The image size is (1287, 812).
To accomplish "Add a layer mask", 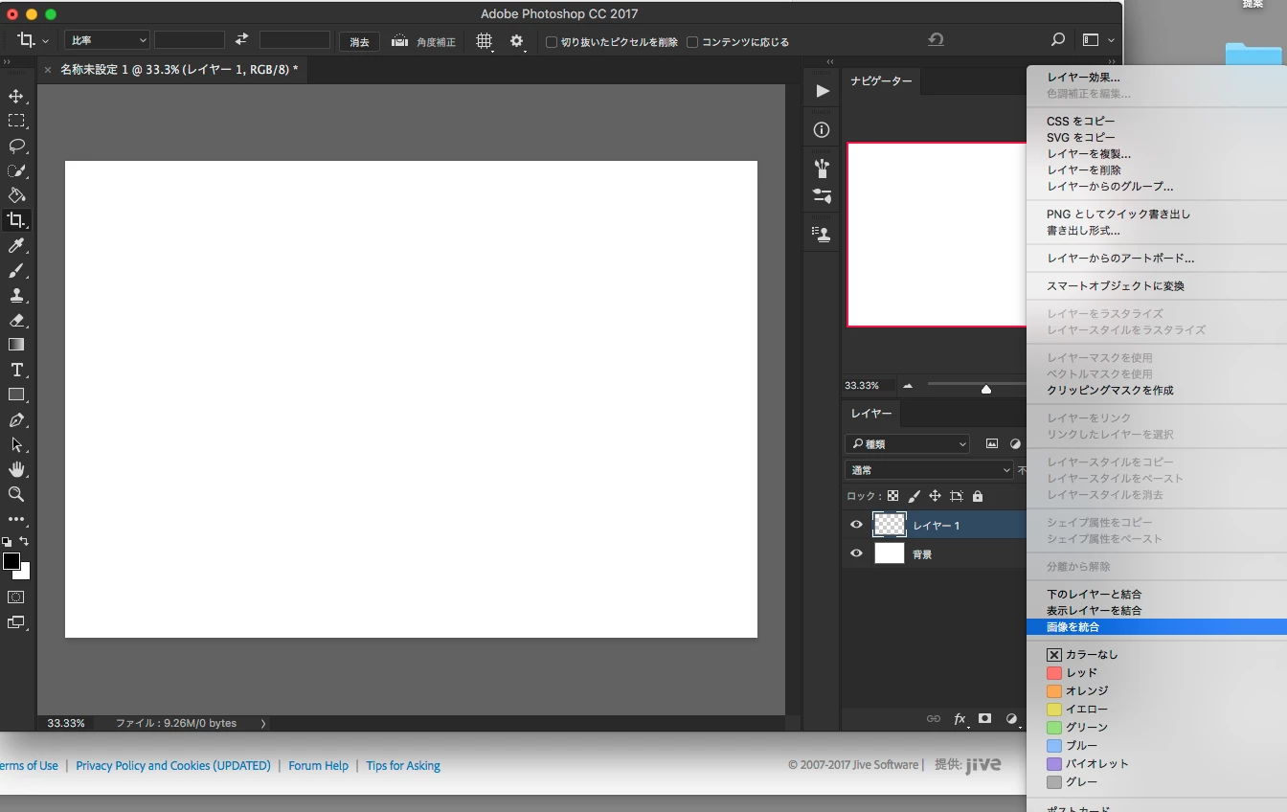I will point(984,718).
